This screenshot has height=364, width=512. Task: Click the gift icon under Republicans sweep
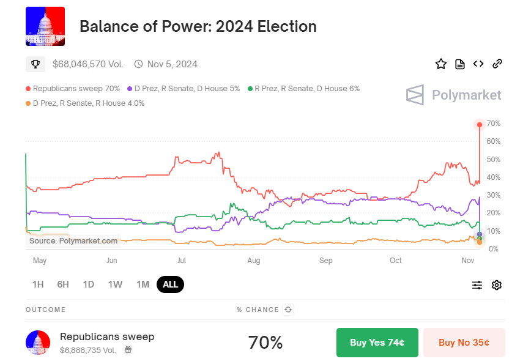point(128,350)
